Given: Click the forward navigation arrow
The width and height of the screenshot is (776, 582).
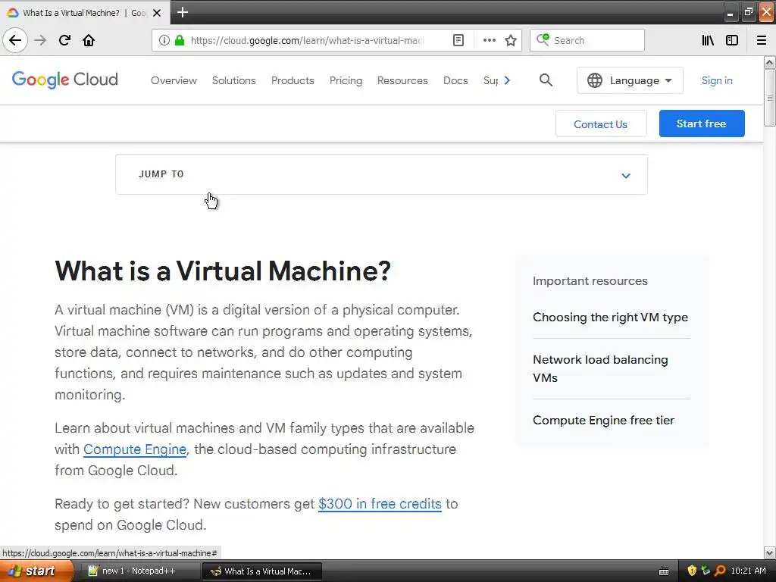Looking at the screenshot, I should [40, 40].
